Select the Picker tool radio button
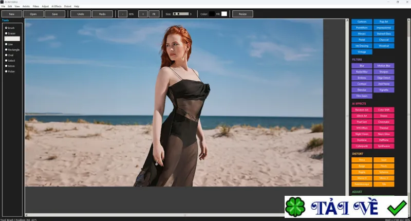The width and height of the screenshot is (411, 221). (x=6, y=71)
